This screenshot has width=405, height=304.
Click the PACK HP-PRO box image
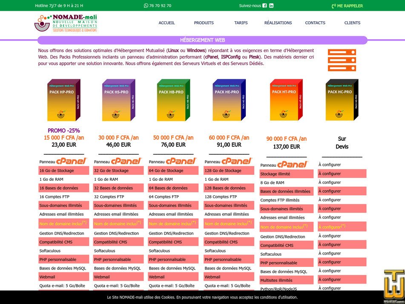click(63, 100)
